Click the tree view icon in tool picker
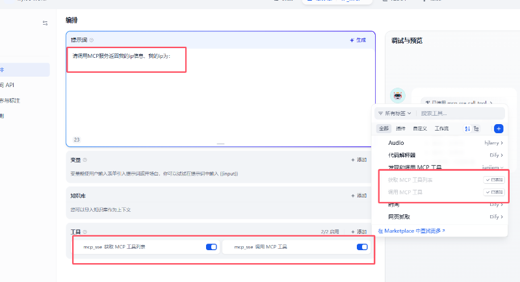520x282 pixels. click(x=476, y=129)
